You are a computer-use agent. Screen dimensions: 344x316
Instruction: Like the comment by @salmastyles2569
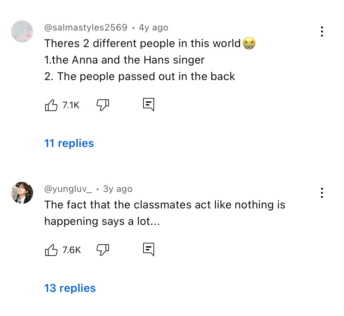tap(51, 105)
